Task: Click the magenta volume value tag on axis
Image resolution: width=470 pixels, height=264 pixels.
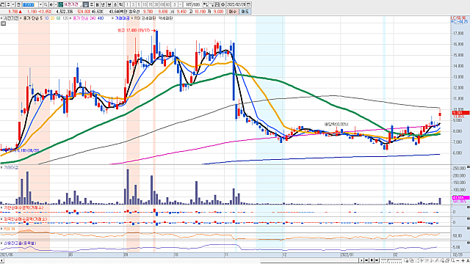Action: [x=460, y=198]
